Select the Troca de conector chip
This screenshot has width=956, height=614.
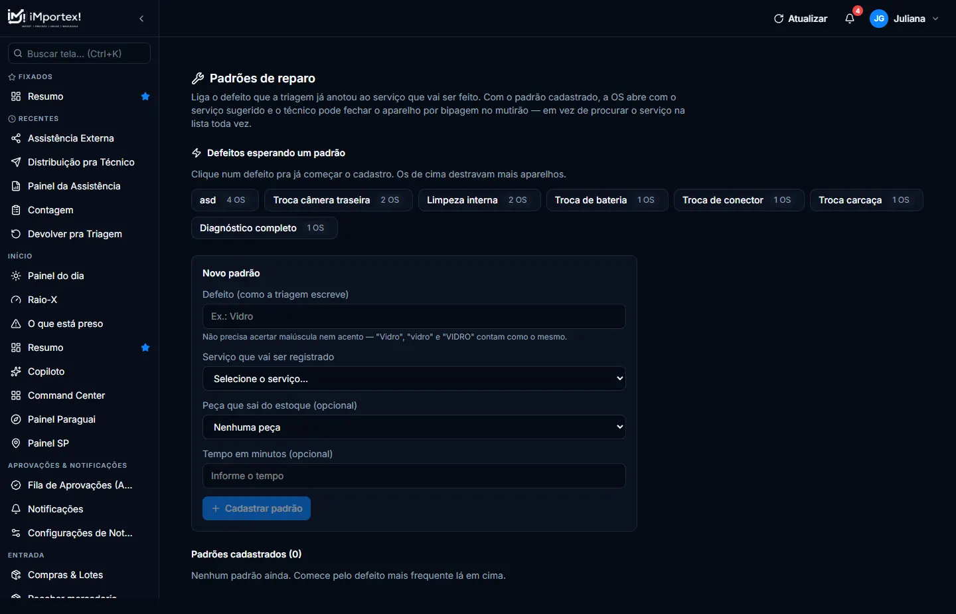coord(740,200)
